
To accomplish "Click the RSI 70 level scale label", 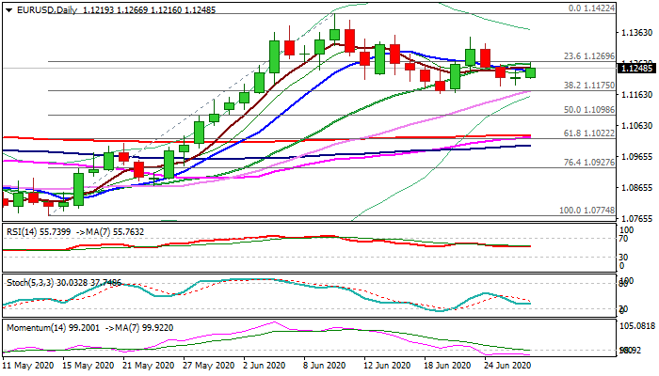I will (x=622, y=241).
